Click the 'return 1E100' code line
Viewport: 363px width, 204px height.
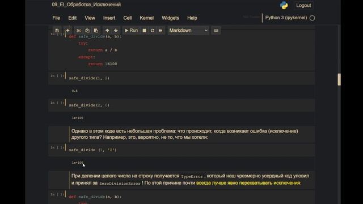[103, 64]
